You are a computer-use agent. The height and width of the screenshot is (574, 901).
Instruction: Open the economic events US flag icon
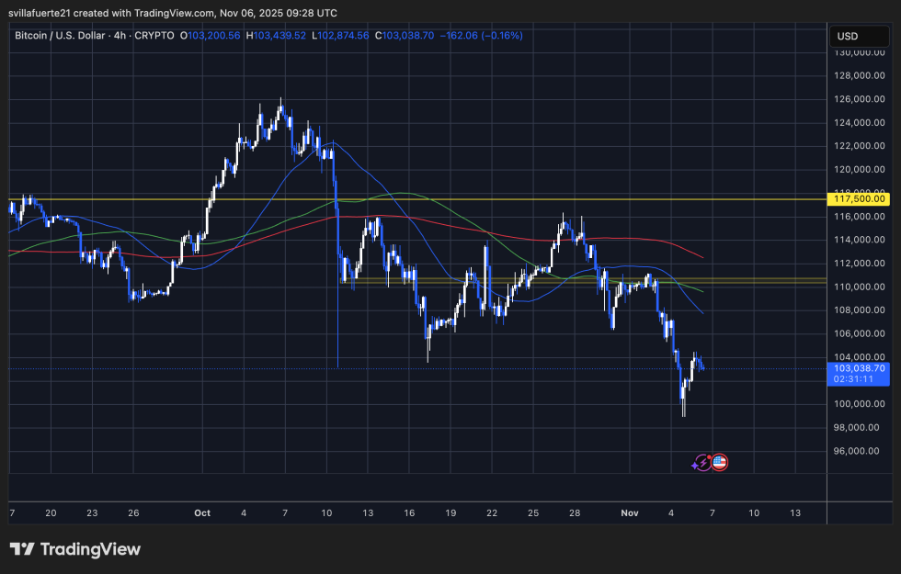[x=720, y=462]
